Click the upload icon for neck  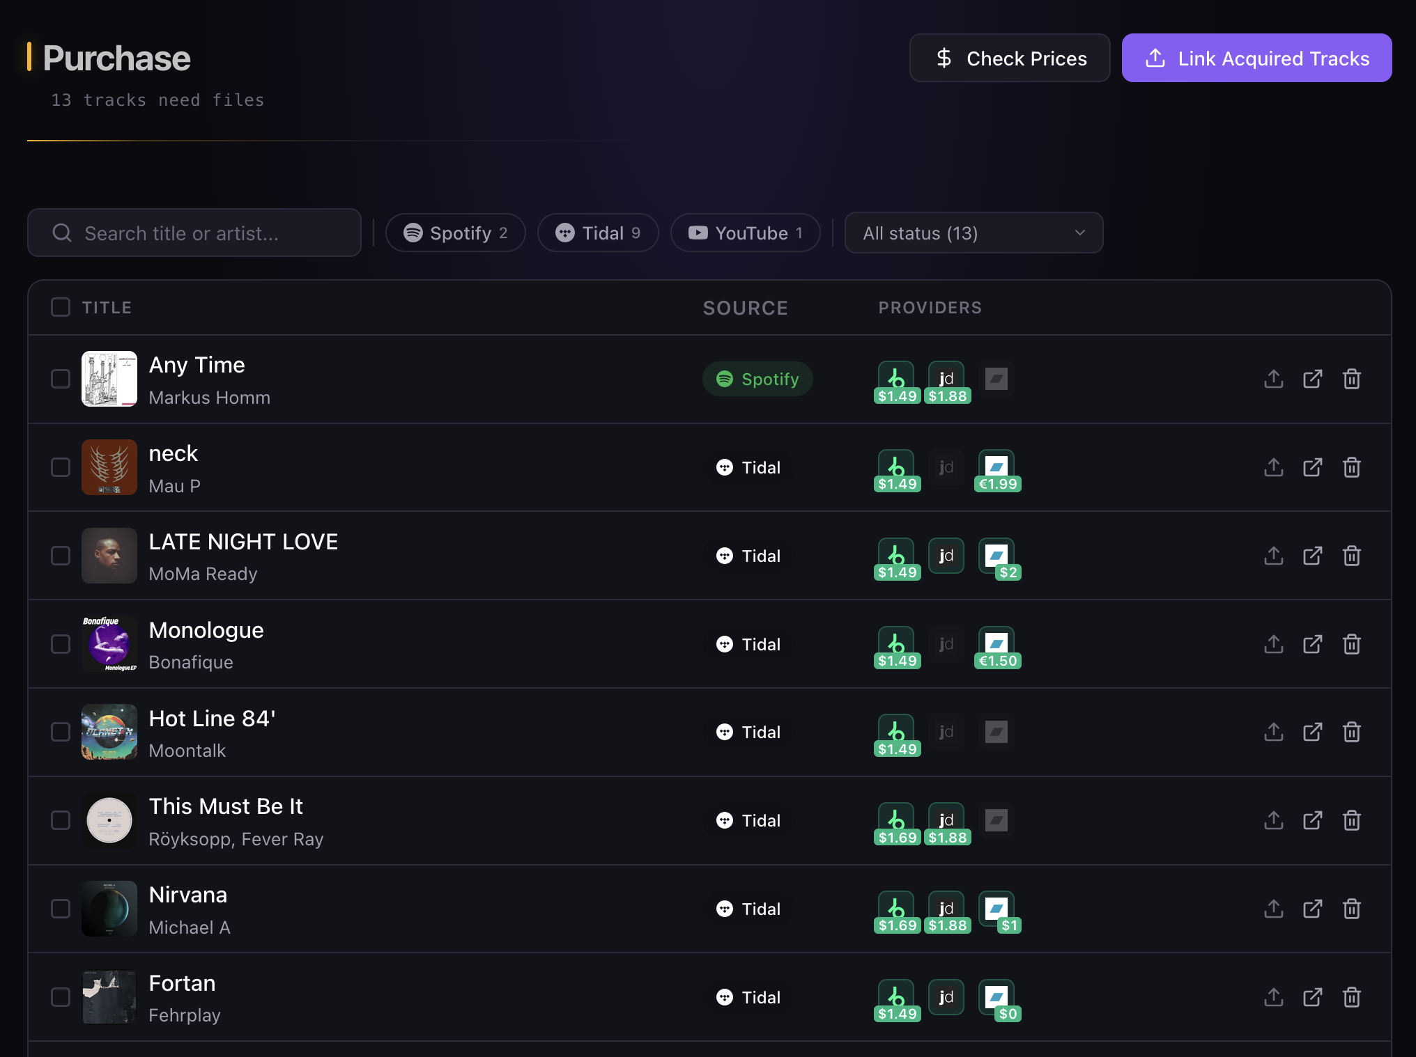coord(1273,467)
